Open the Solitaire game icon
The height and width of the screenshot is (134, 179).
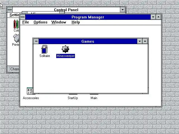[44, 49]
